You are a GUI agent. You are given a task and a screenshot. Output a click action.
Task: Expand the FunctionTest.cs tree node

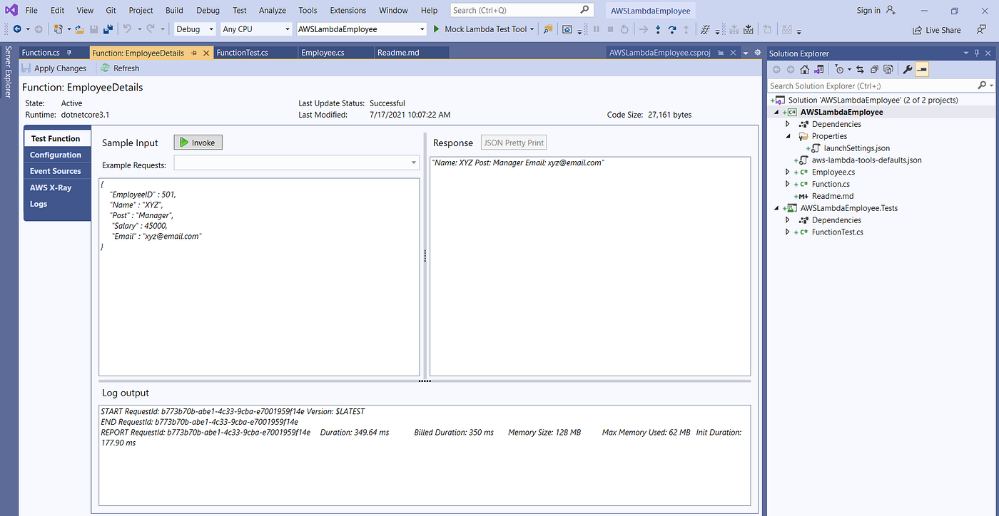pos(788,232)
